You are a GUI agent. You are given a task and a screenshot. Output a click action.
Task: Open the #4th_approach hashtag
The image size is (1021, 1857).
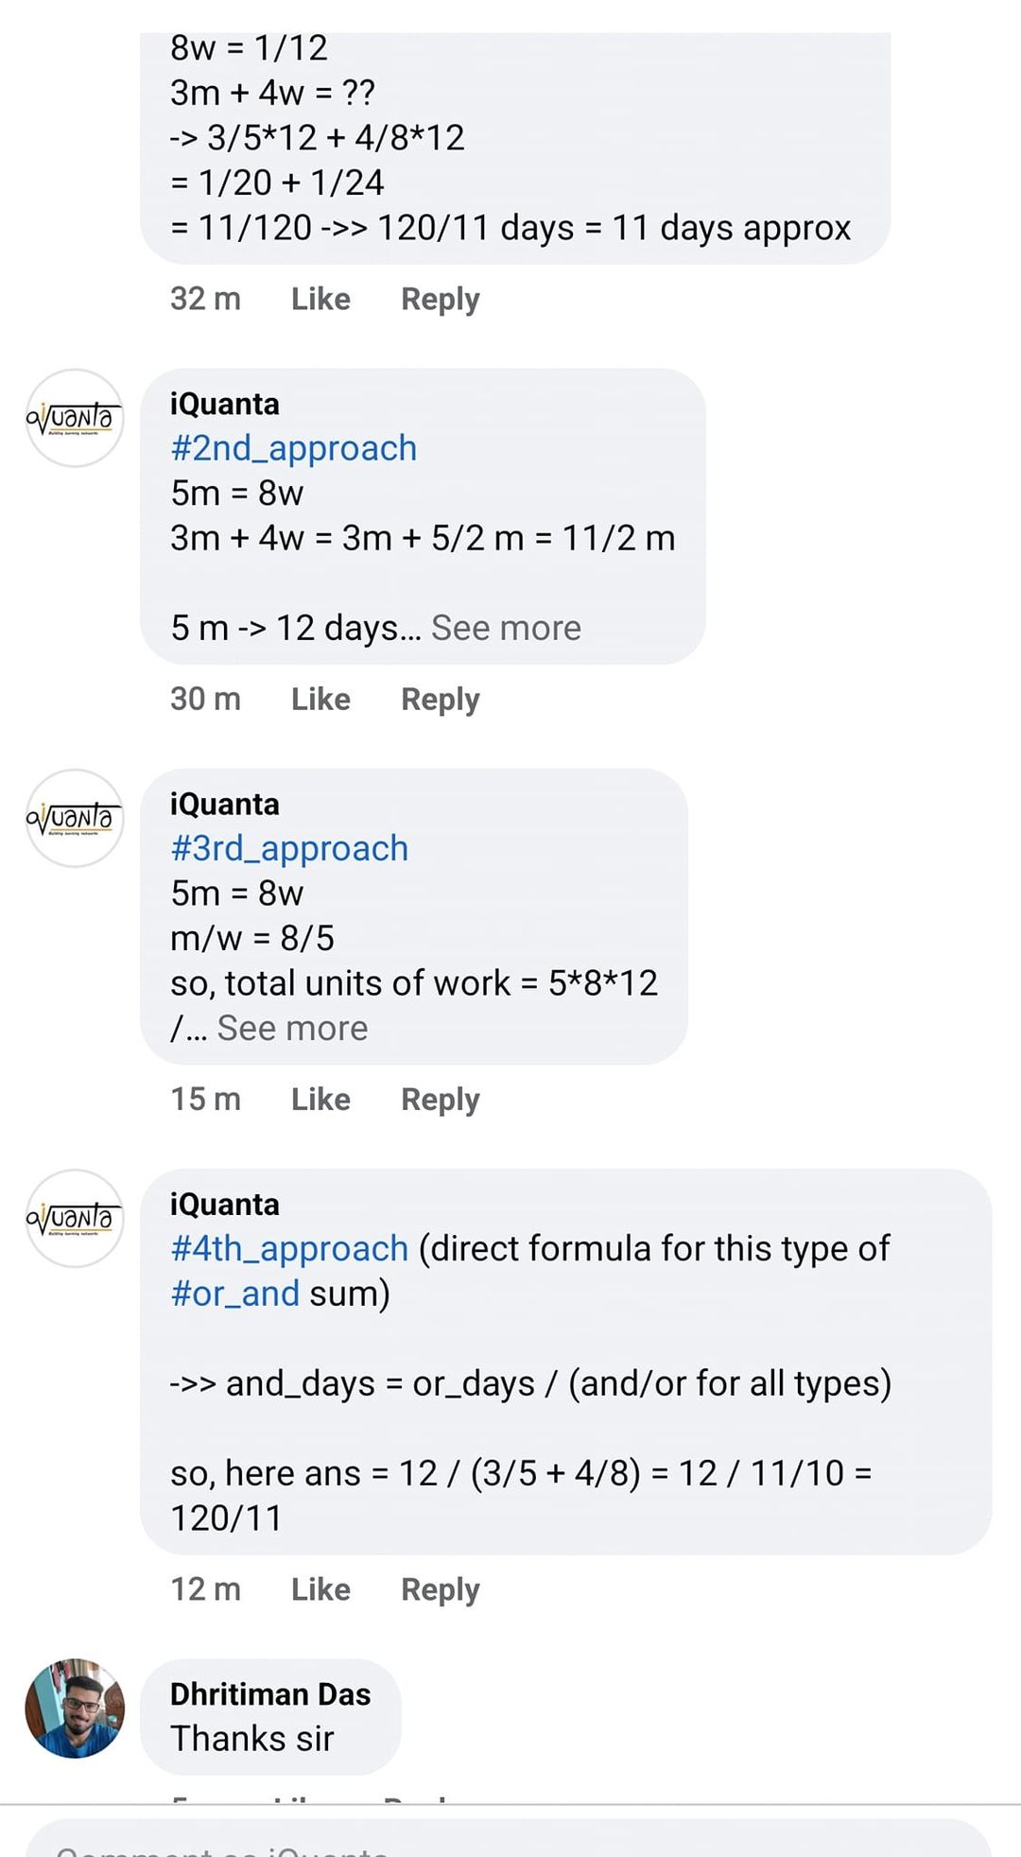[289, 1248]
